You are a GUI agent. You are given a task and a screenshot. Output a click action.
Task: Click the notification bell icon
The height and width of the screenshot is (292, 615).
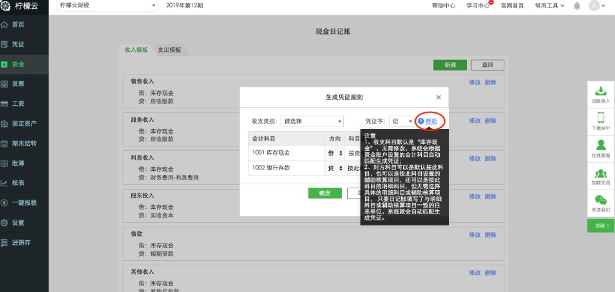point(577,6)
